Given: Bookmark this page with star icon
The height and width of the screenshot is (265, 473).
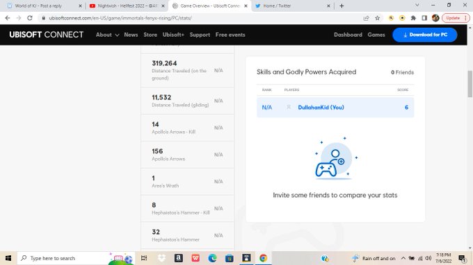Looking at the screenshot, I should (x=378, y=18).
